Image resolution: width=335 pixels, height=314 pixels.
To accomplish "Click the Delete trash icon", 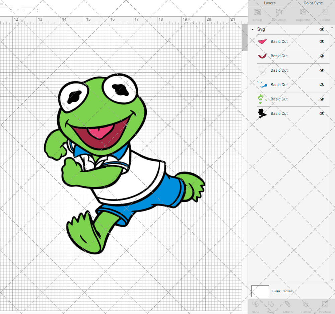I will 325,12.
